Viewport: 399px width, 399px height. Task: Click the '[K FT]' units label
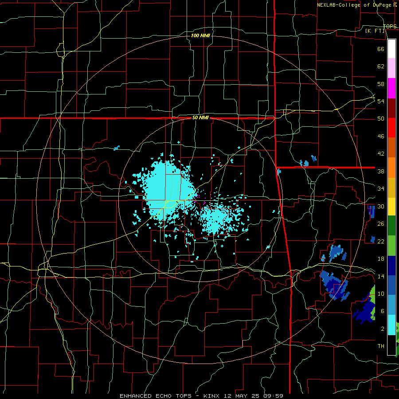375,31
